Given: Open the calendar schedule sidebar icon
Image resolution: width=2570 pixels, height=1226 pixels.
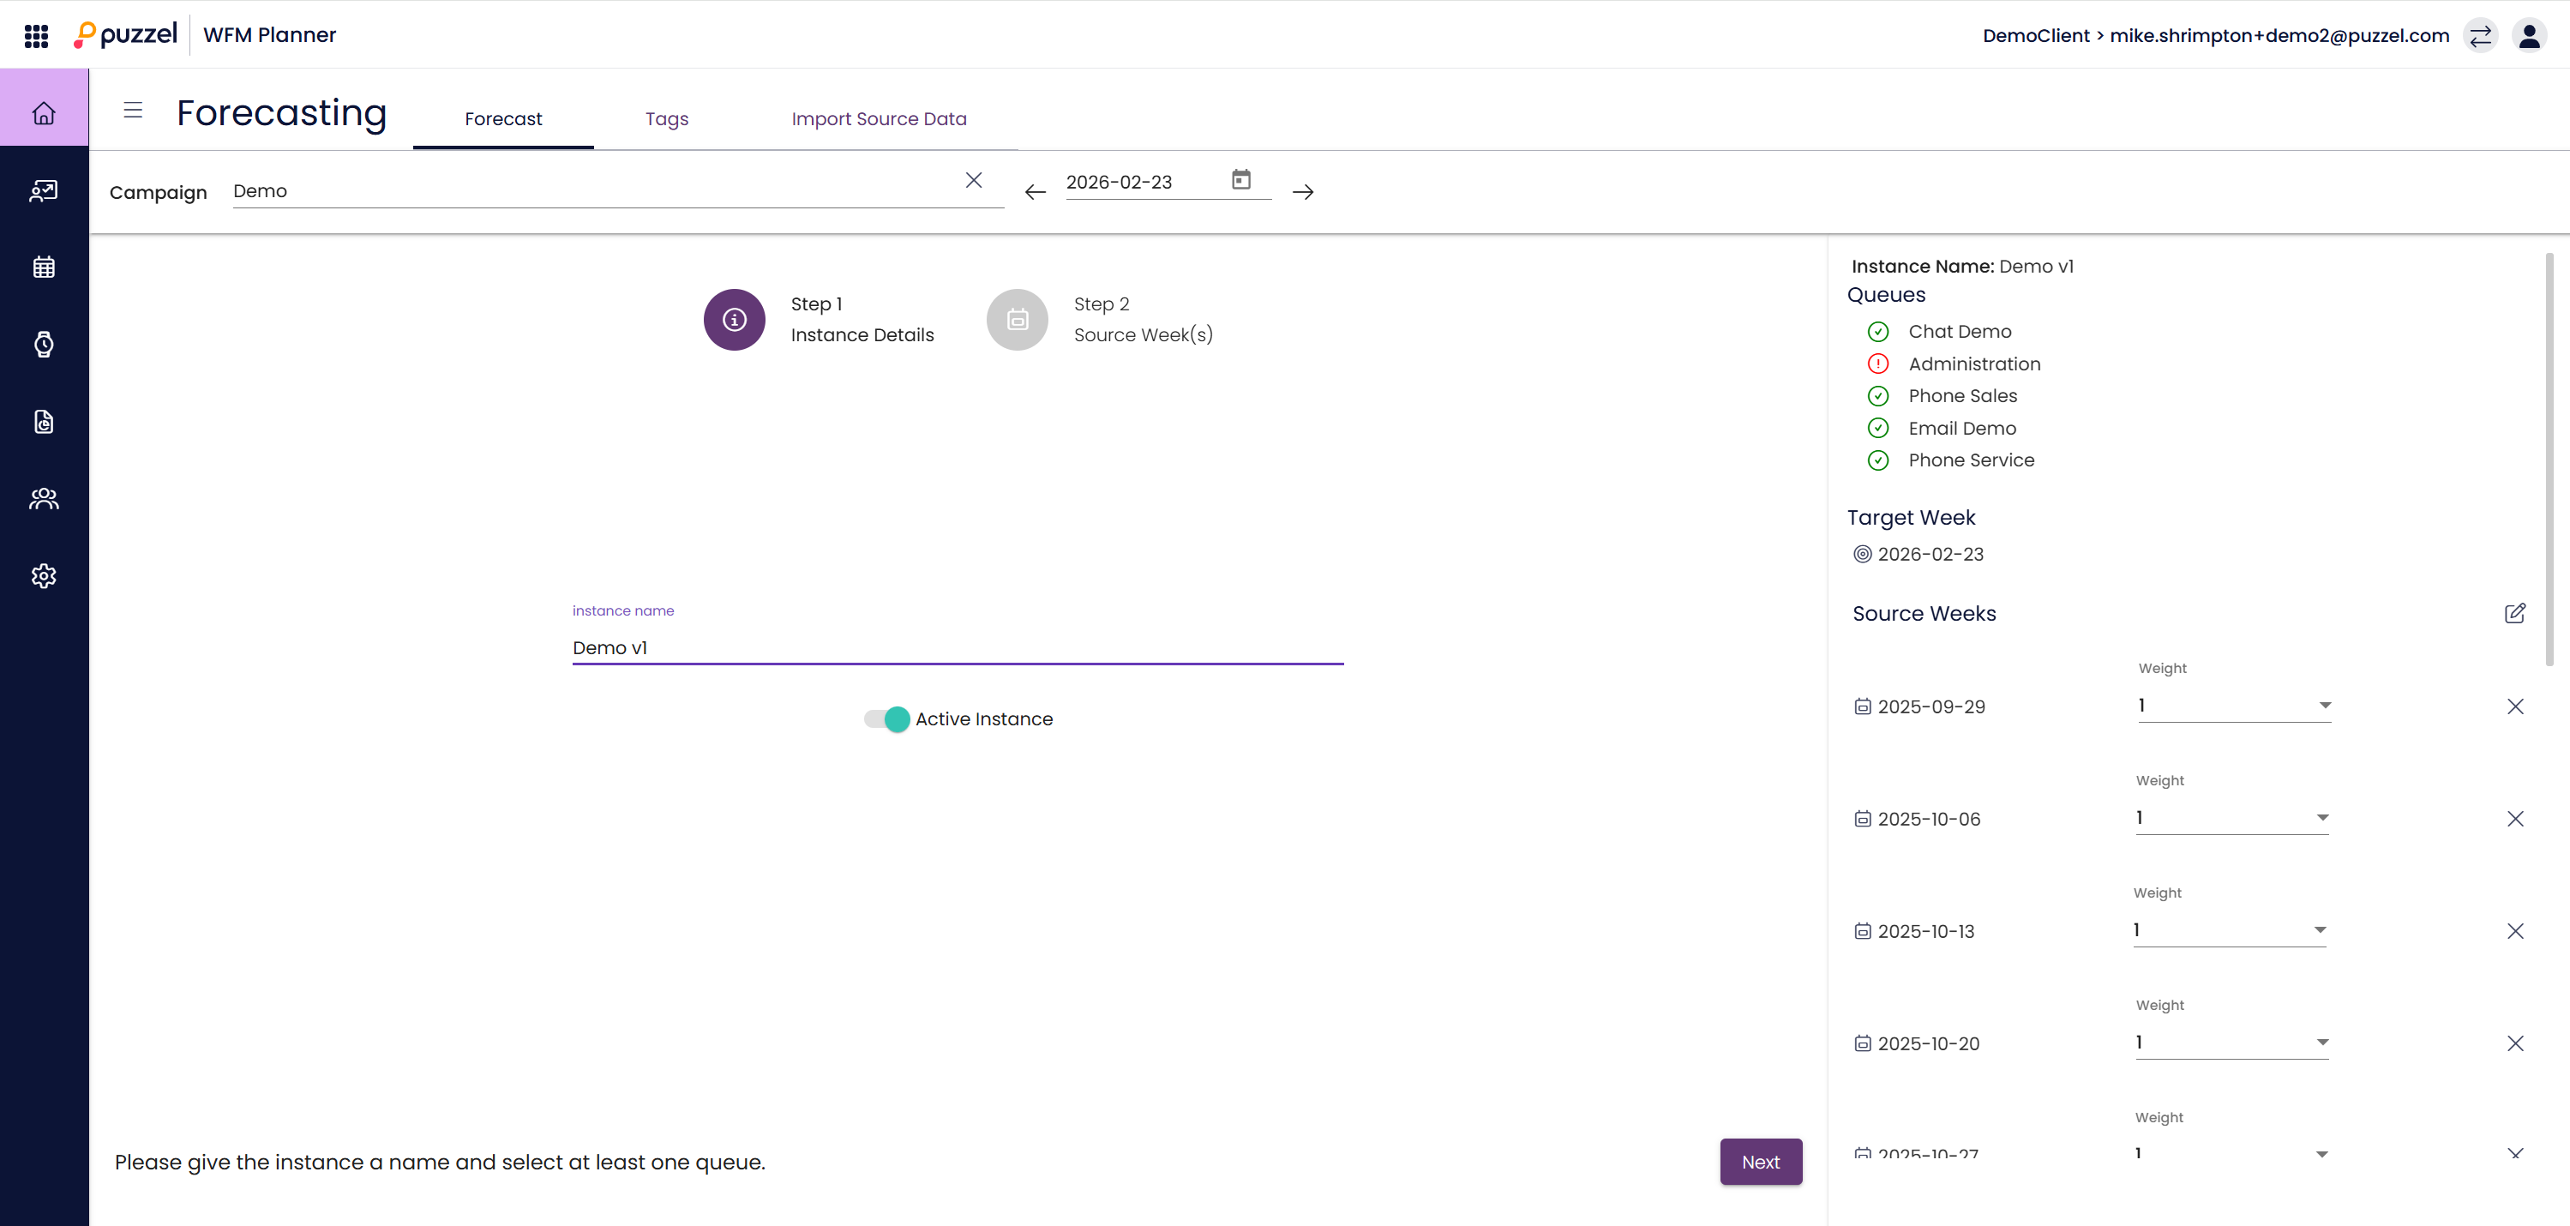Looking at the screenshot, I should (x=44, y=267).
